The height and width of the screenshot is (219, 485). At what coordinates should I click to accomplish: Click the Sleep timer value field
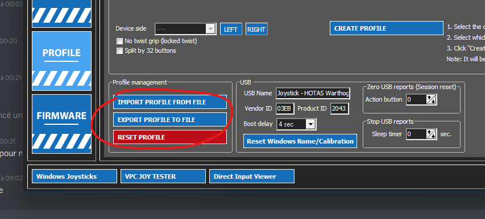(x=416, y=134)
